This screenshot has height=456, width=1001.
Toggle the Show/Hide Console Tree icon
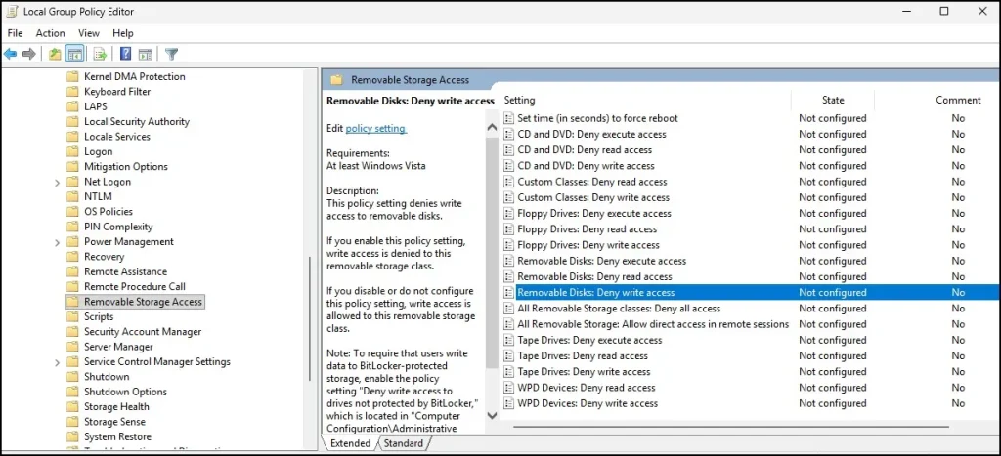(x=74, y=55)
